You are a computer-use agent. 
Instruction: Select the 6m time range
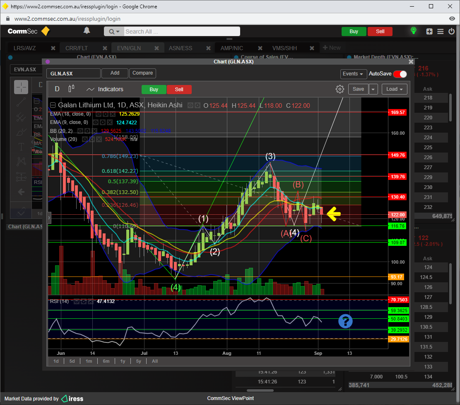[x=106, y=361]
